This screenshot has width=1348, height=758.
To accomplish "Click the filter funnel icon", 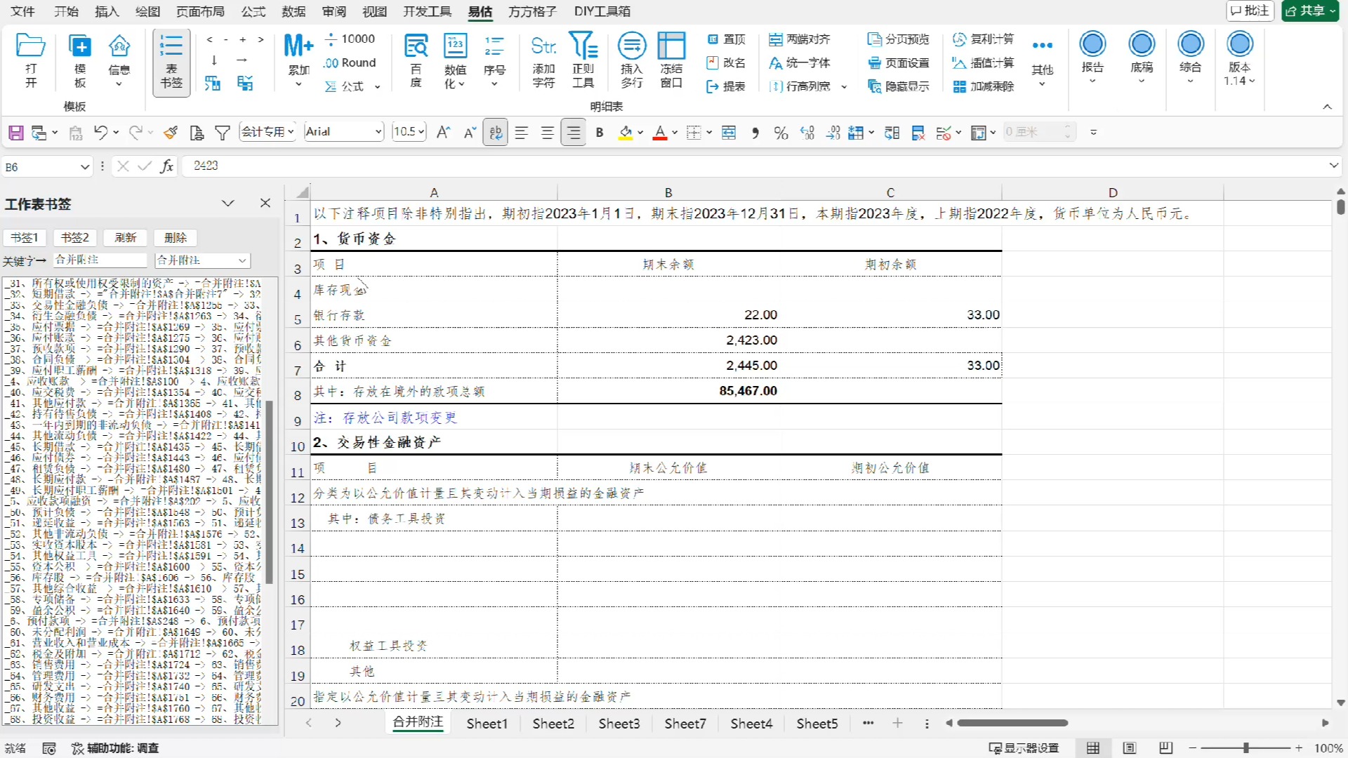I will (x=223, y=133).
